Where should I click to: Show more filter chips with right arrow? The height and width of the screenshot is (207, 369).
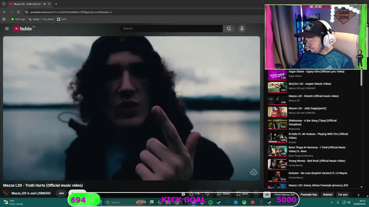coord(358,195)
